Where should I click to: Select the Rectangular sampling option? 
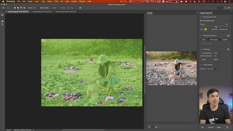click(x=214, y=40)
